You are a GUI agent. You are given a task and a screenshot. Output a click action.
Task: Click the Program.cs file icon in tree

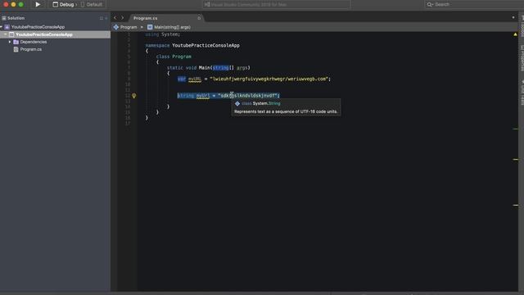pos(16,49)
